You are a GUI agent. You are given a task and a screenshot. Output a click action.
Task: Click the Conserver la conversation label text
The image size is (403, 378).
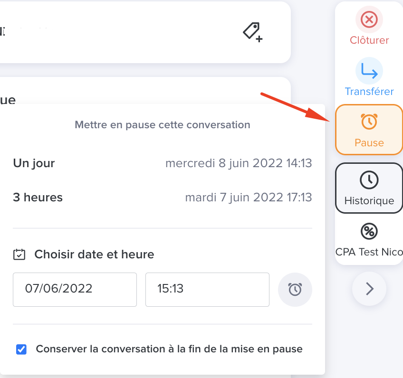tap(169, 349)
